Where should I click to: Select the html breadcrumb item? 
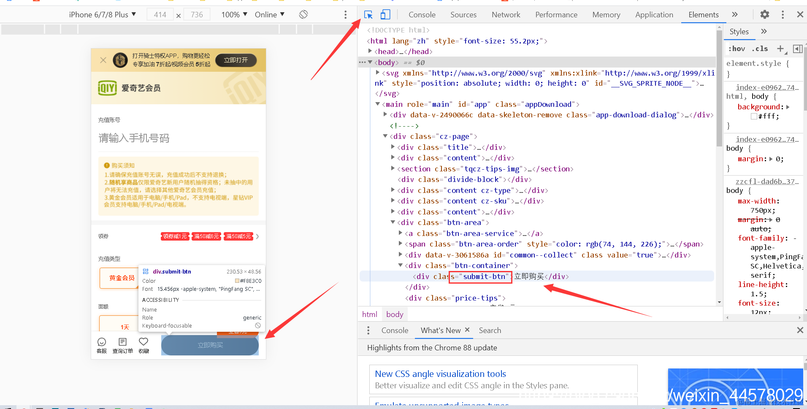coord(370,314)
